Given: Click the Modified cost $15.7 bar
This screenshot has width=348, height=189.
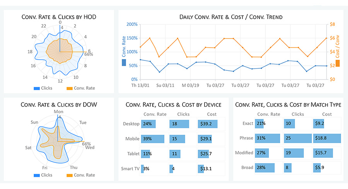Looking at the screenshot, I should 323,153.
